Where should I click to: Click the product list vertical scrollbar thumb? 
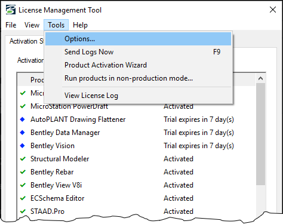tap(260, 134)
